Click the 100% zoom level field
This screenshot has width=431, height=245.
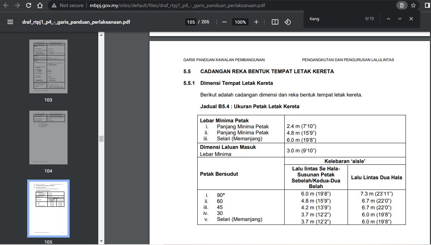[240, 22]
